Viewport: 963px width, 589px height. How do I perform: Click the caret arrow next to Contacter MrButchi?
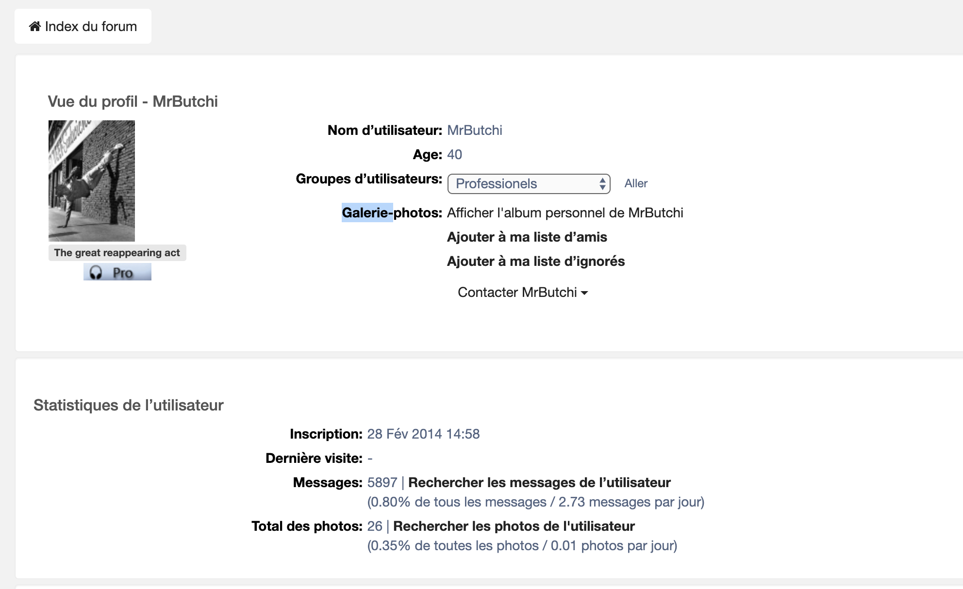584,293
